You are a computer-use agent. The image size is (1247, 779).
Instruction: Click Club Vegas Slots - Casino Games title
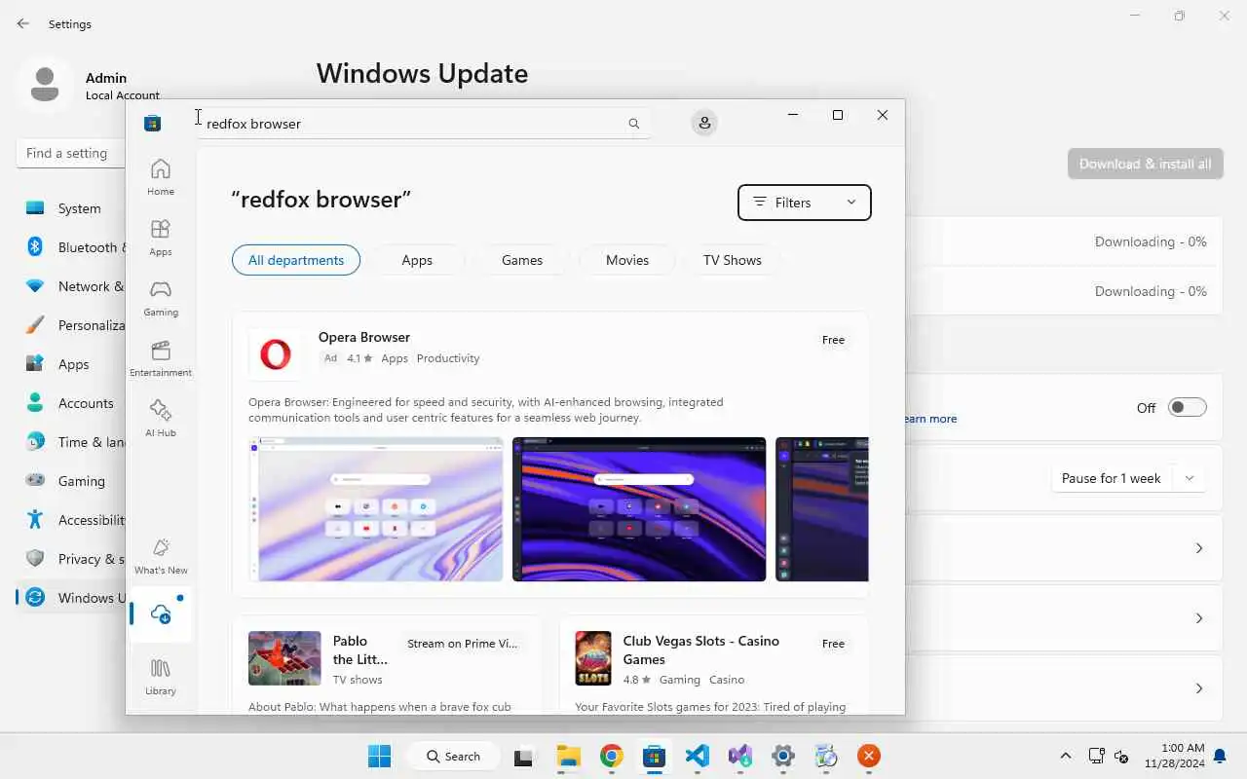pyautogui.click(x=701, y=649)
